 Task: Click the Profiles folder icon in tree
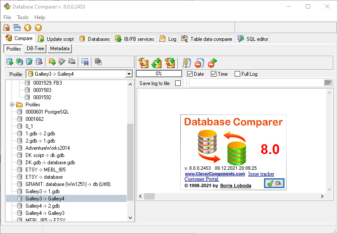click(20, 105)
